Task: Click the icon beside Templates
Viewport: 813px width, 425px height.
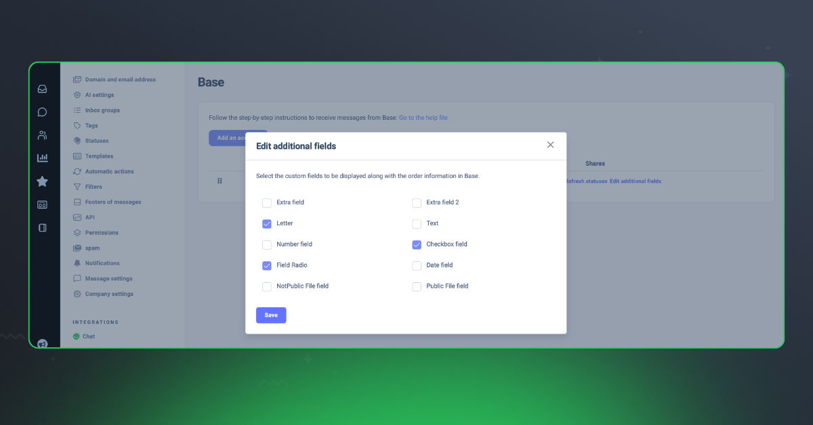Action: (x=77, y=156)
